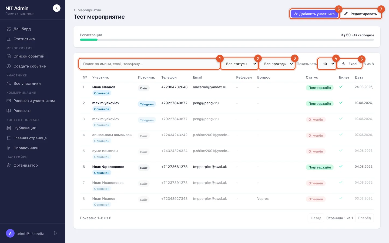Open the Дашборд icon in the sidebar
Image resolution: width=389 pixels, height=243 pixels.
(x=9, y=29)
